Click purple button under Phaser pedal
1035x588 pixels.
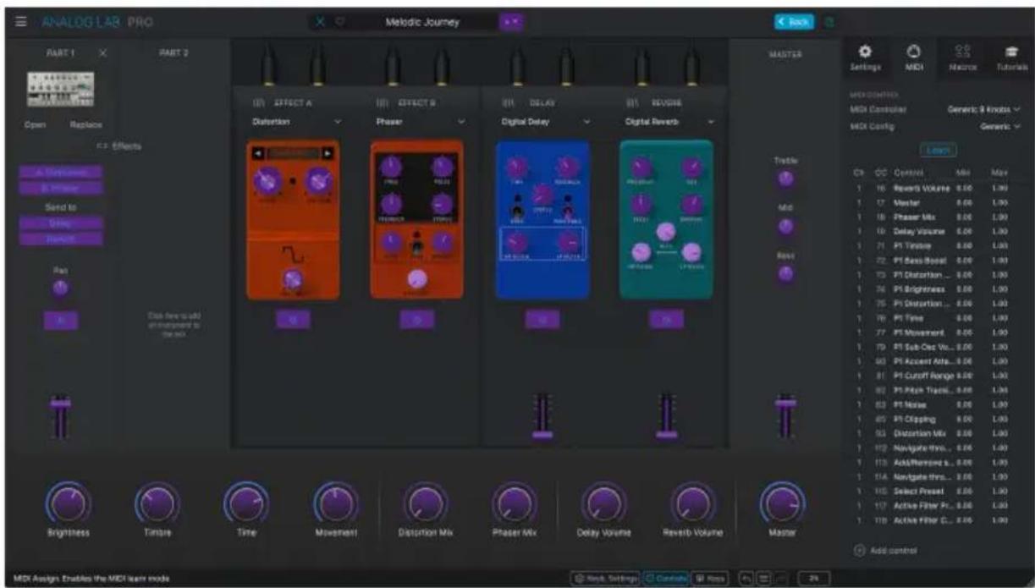417,319
